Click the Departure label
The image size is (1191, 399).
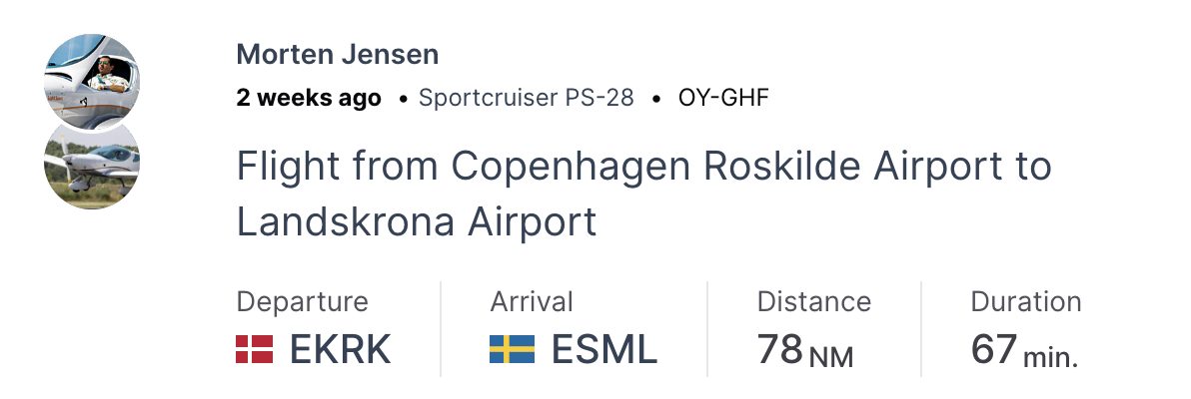[x=302, y=302]
